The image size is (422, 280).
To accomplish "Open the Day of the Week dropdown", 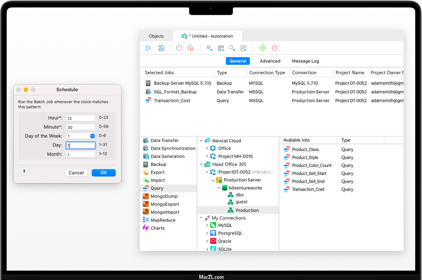I will tap(93, 136).
